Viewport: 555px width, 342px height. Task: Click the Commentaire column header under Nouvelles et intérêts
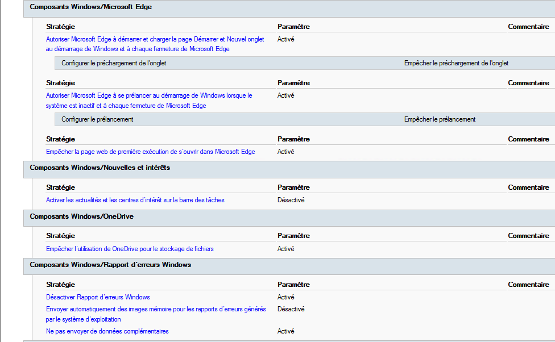[528, 188]
